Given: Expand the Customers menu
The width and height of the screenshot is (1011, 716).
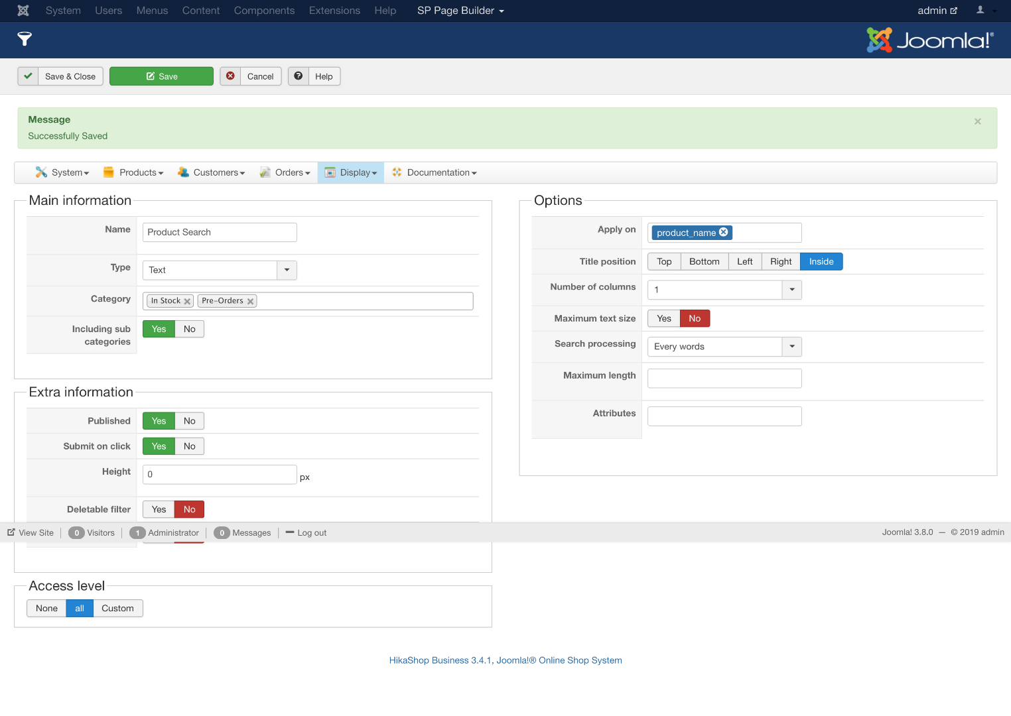Looking at the screenshot, I should (212, 172).
